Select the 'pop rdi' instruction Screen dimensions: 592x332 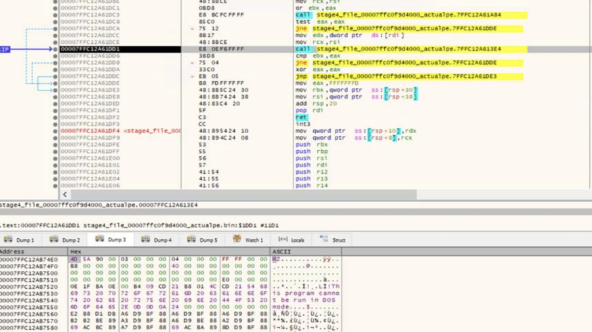click(x=309, y=110)
